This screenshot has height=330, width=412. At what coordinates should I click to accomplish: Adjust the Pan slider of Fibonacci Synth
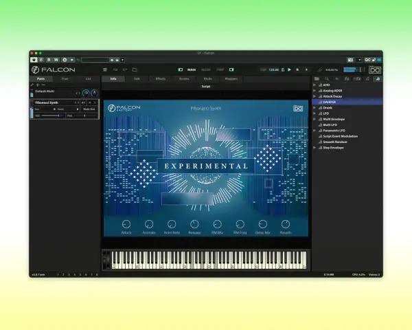[x=84, y=115]
